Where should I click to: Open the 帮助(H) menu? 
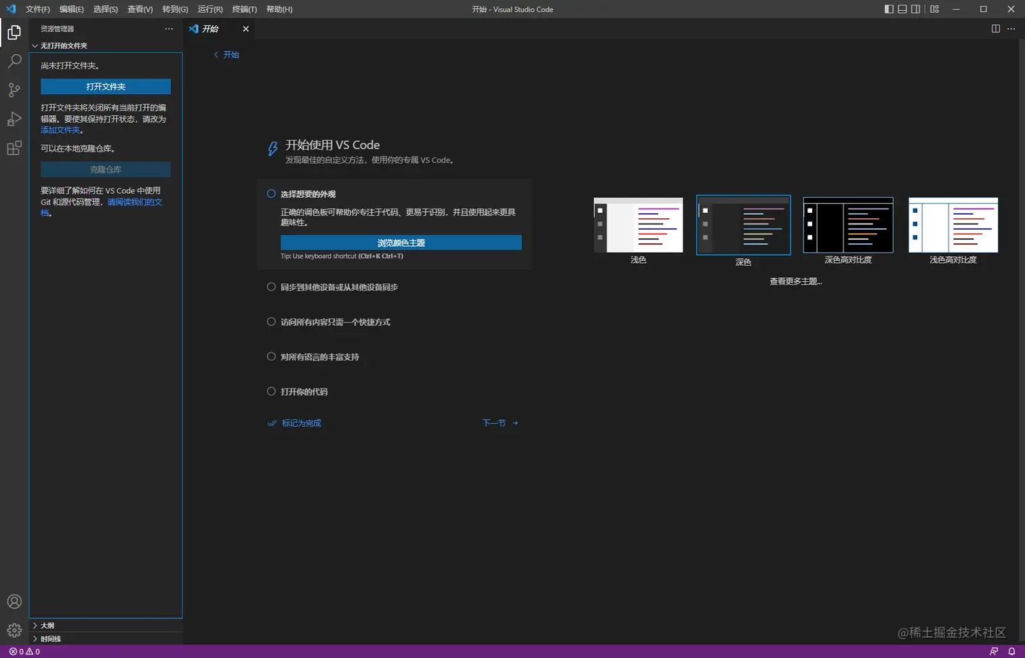click(279, 9)
